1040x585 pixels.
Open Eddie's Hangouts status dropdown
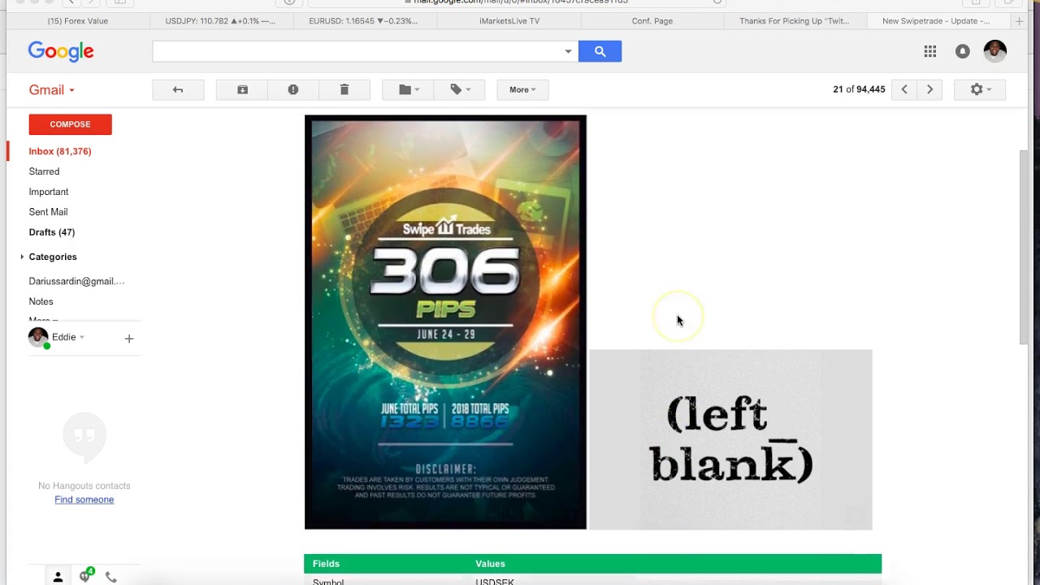coord(82,337)
